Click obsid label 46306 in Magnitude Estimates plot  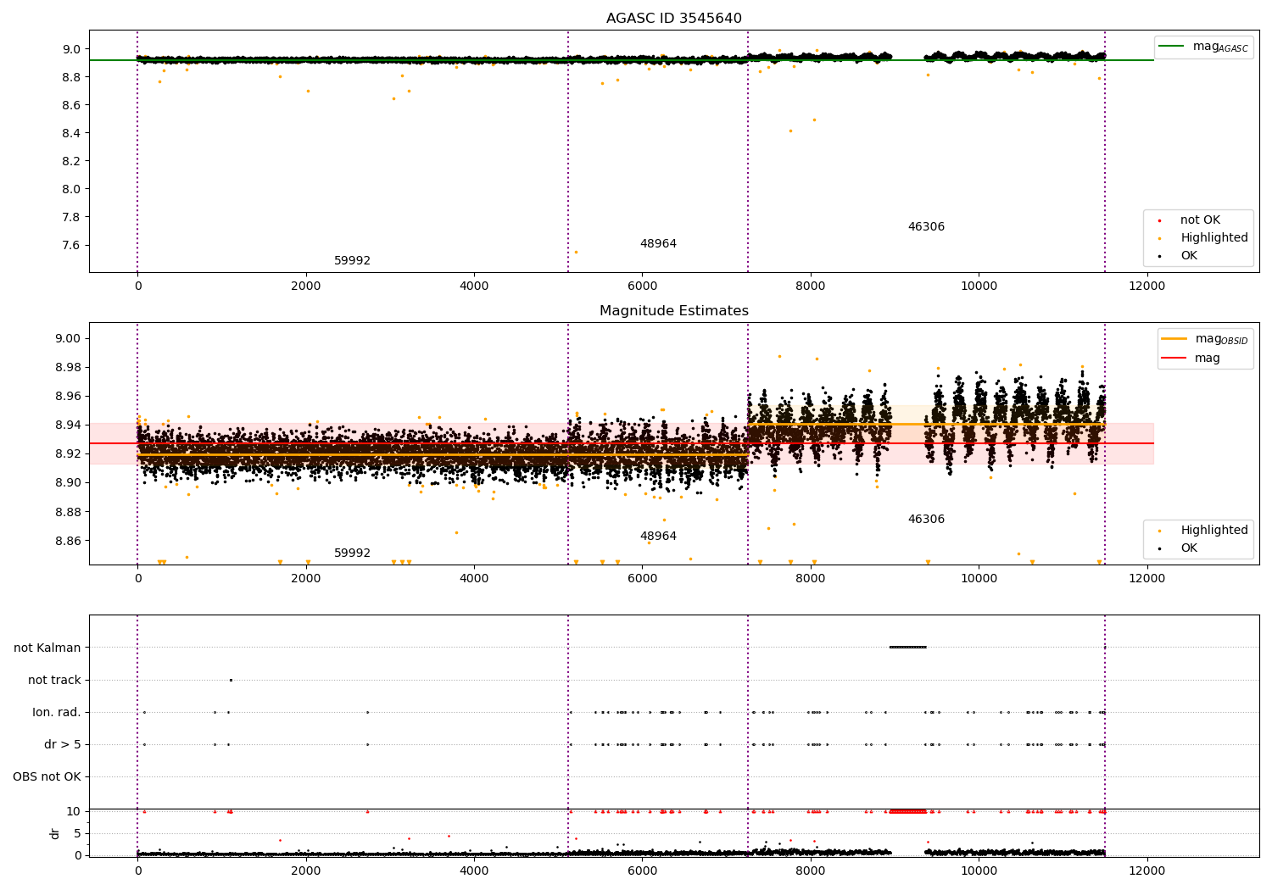pos(926,520)
